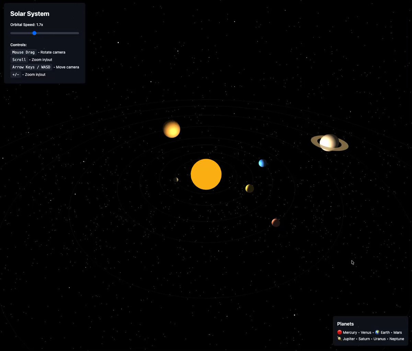Viewport: 412px width, 351px height.
Task: Click the reddish-brown planet in the scene
Action: [x=276, y=223]
